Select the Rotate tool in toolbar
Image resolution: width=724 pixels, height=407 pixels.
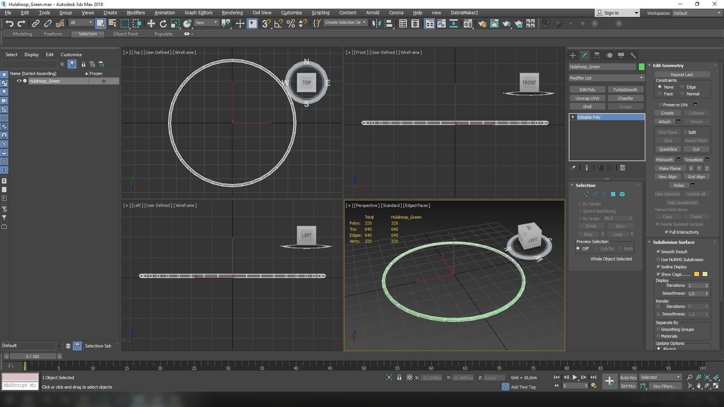click(x=163, y=24)
